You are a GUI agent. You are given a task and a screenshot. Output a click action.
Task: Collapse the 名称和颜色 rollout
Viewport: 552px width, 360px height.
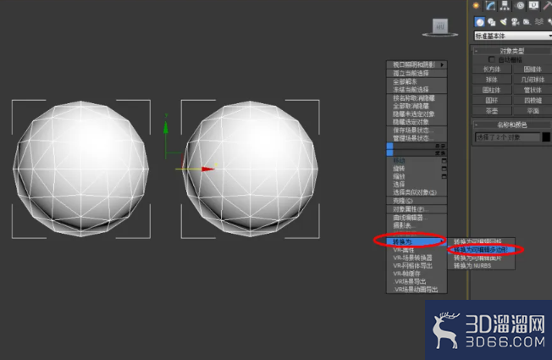click(512, 125)
